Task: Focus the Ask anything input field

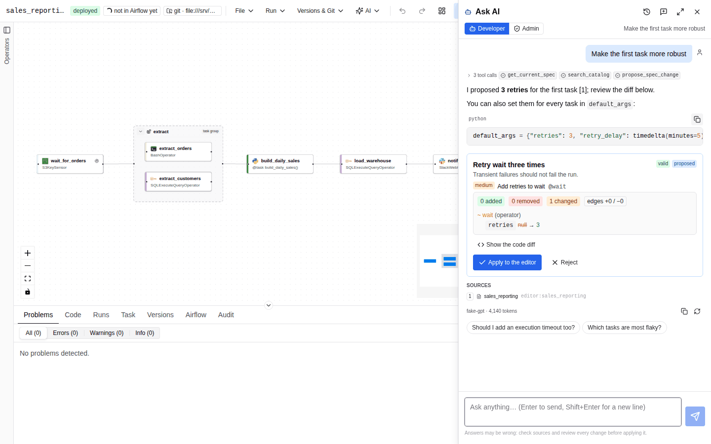Action: [x=573, y=412]
